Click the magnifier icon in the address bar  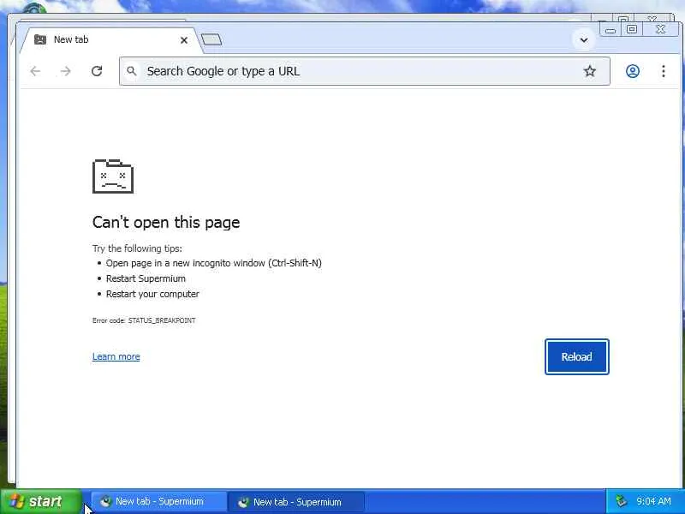point(131,71)
